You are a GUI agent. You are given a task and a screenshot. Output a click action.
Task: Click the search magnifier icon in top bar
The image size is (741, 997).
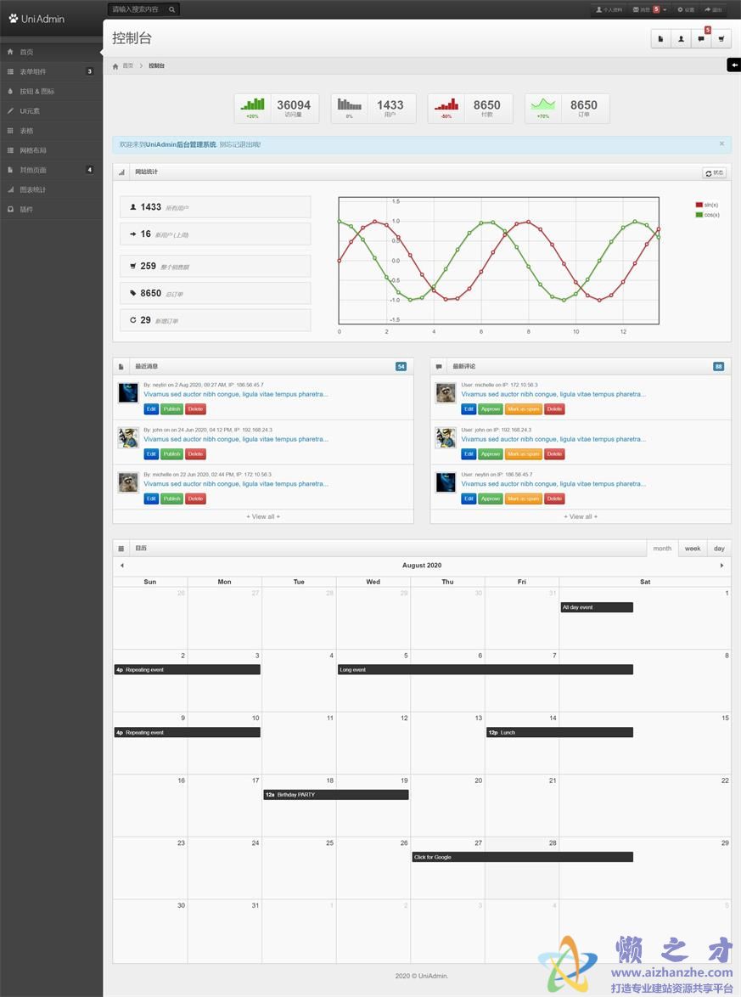[171, 9]
